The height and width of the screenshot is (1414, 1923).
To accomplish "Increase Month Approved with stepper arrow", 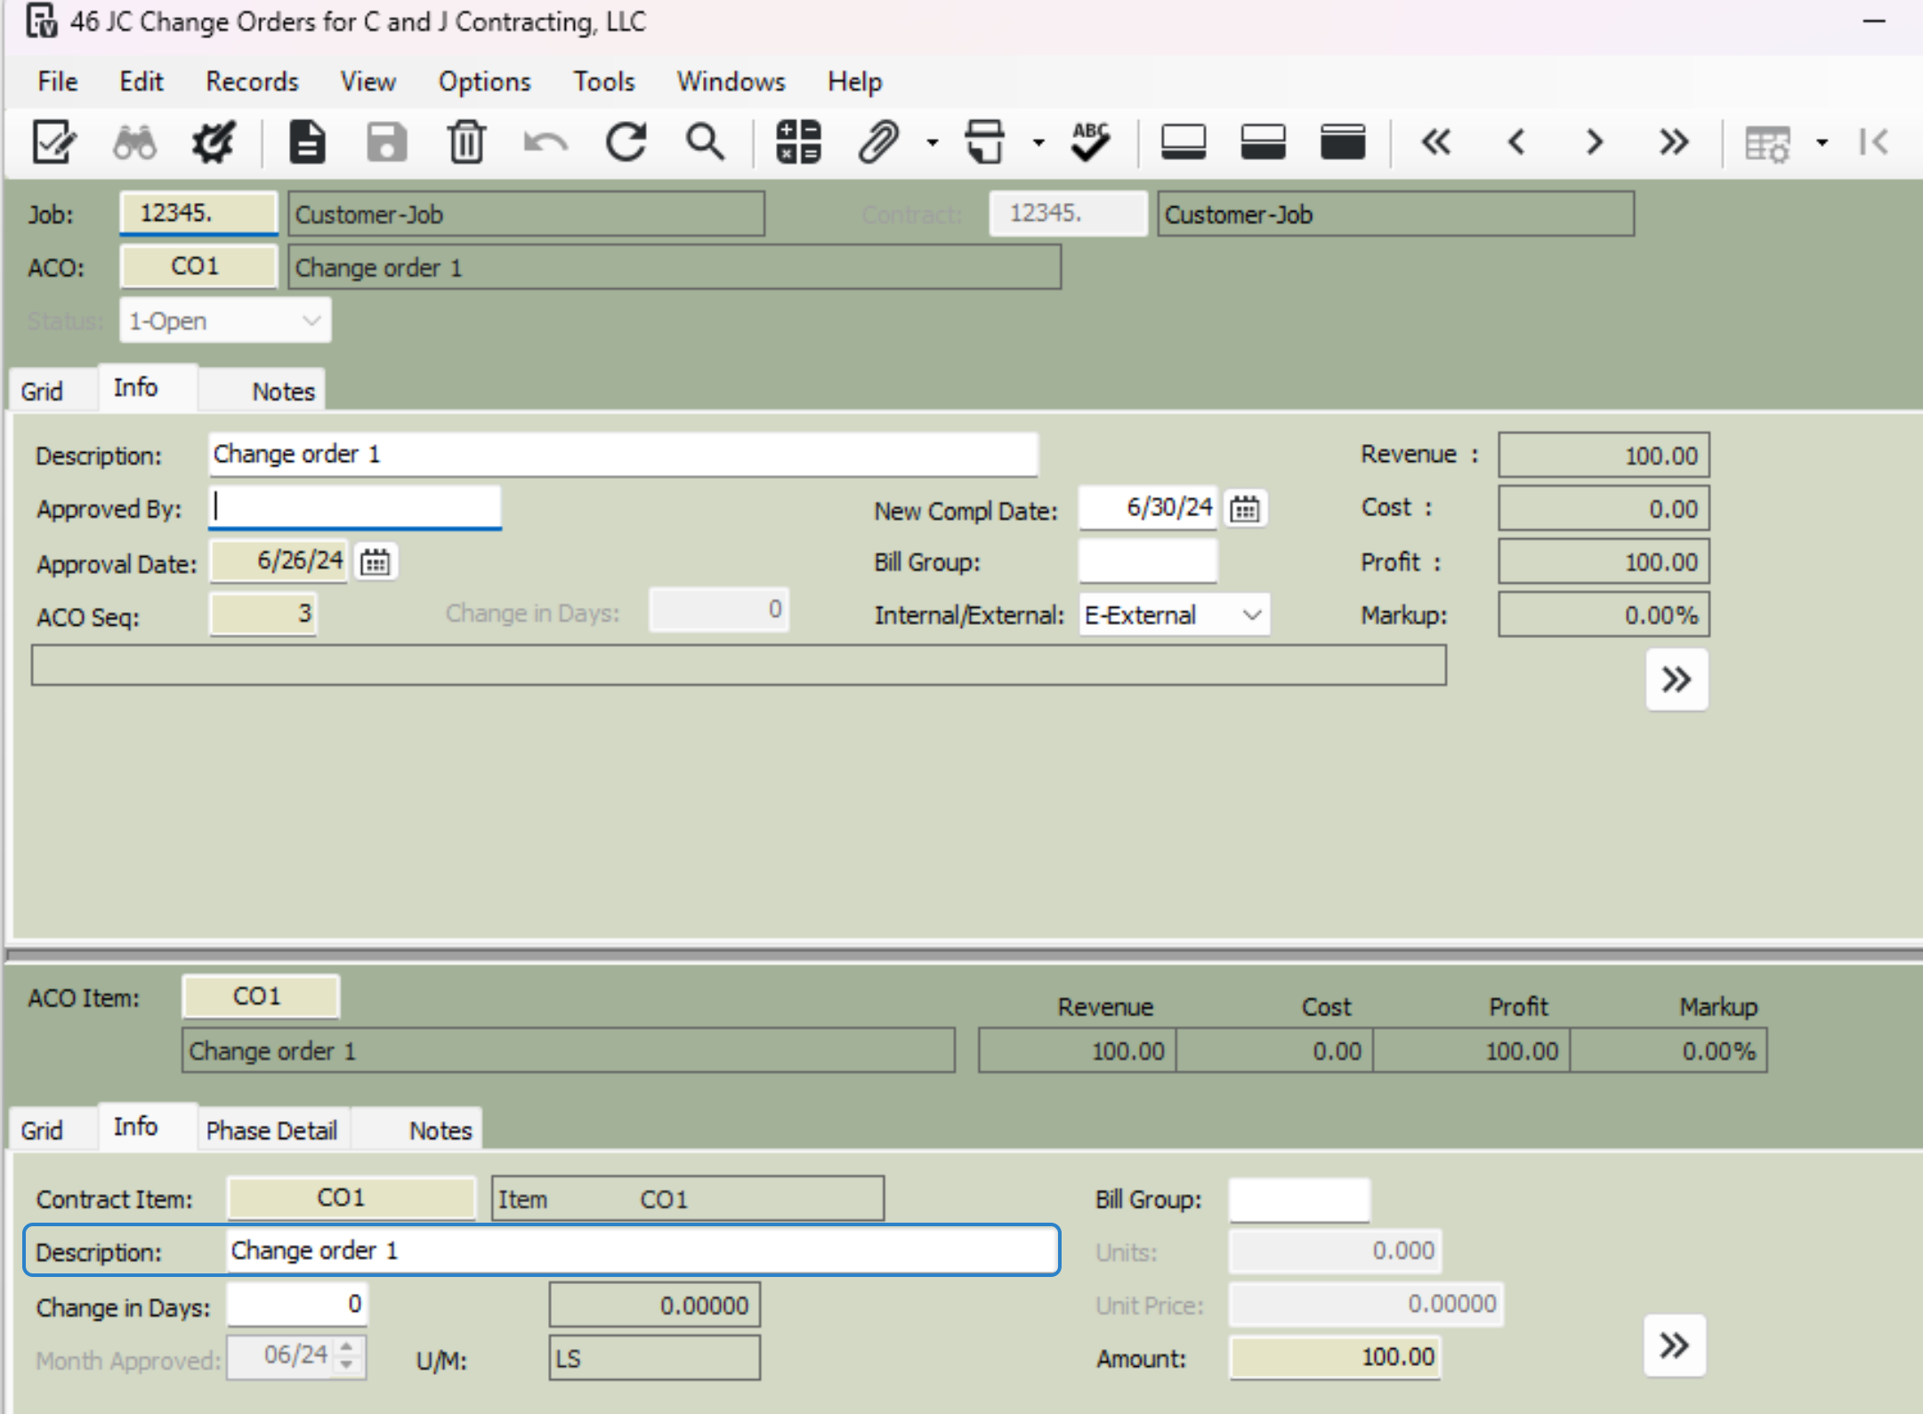I will pos(347,1347).
